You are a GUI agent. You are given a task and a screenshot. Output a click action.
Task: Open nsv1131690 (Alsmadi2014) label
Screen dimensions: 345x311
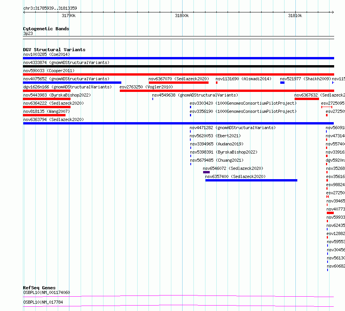click(243, 79)
